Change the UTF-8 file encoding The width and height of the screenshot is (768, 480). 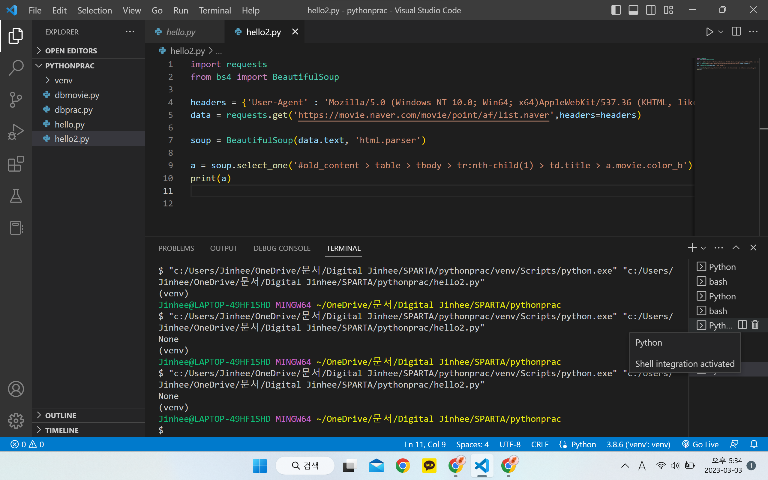point(510,444)
